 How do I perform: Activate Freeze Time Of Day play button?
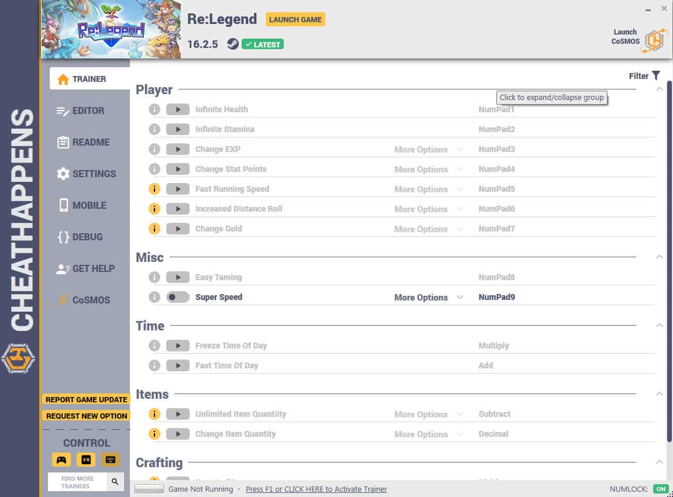(x=178, y=346)
